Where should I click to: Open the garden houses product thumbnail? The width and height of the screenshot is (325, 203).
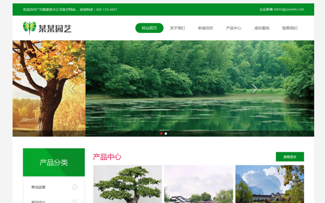(x=199, y=184)
